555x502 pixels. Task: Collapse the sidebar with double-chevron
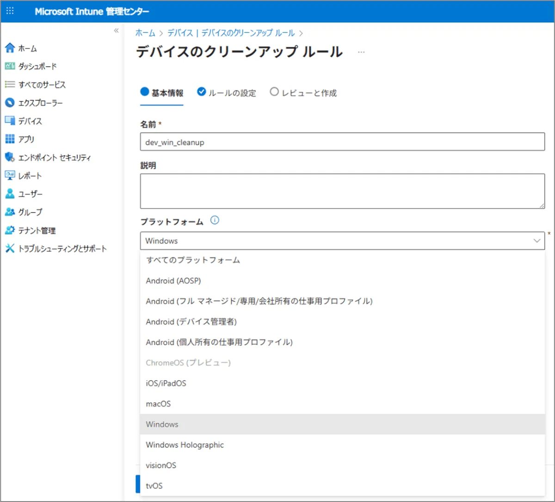pyautogui.click(x=116, y=31)
